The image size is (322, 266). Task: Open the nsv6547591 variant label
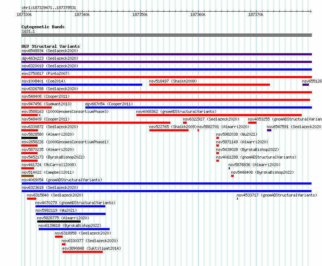[294, 127]
